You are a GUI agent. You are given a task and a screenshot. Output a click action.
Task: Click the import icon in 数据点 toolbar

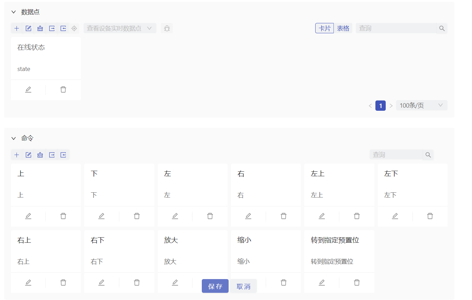(x=63, y=28)
